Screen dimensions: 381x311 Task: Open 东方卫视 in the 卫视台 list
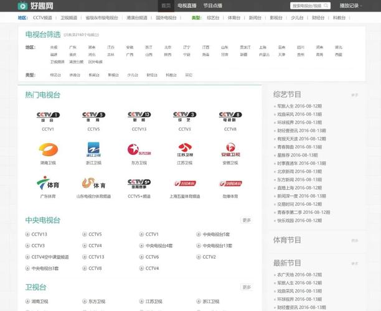coord(96,302)
